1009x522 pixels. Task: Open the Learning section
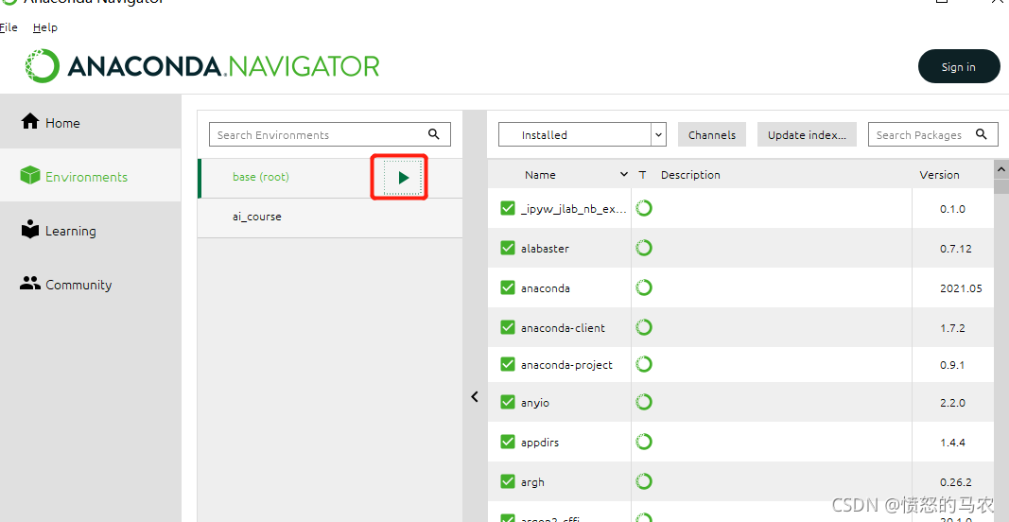click(x=90, y=231)
